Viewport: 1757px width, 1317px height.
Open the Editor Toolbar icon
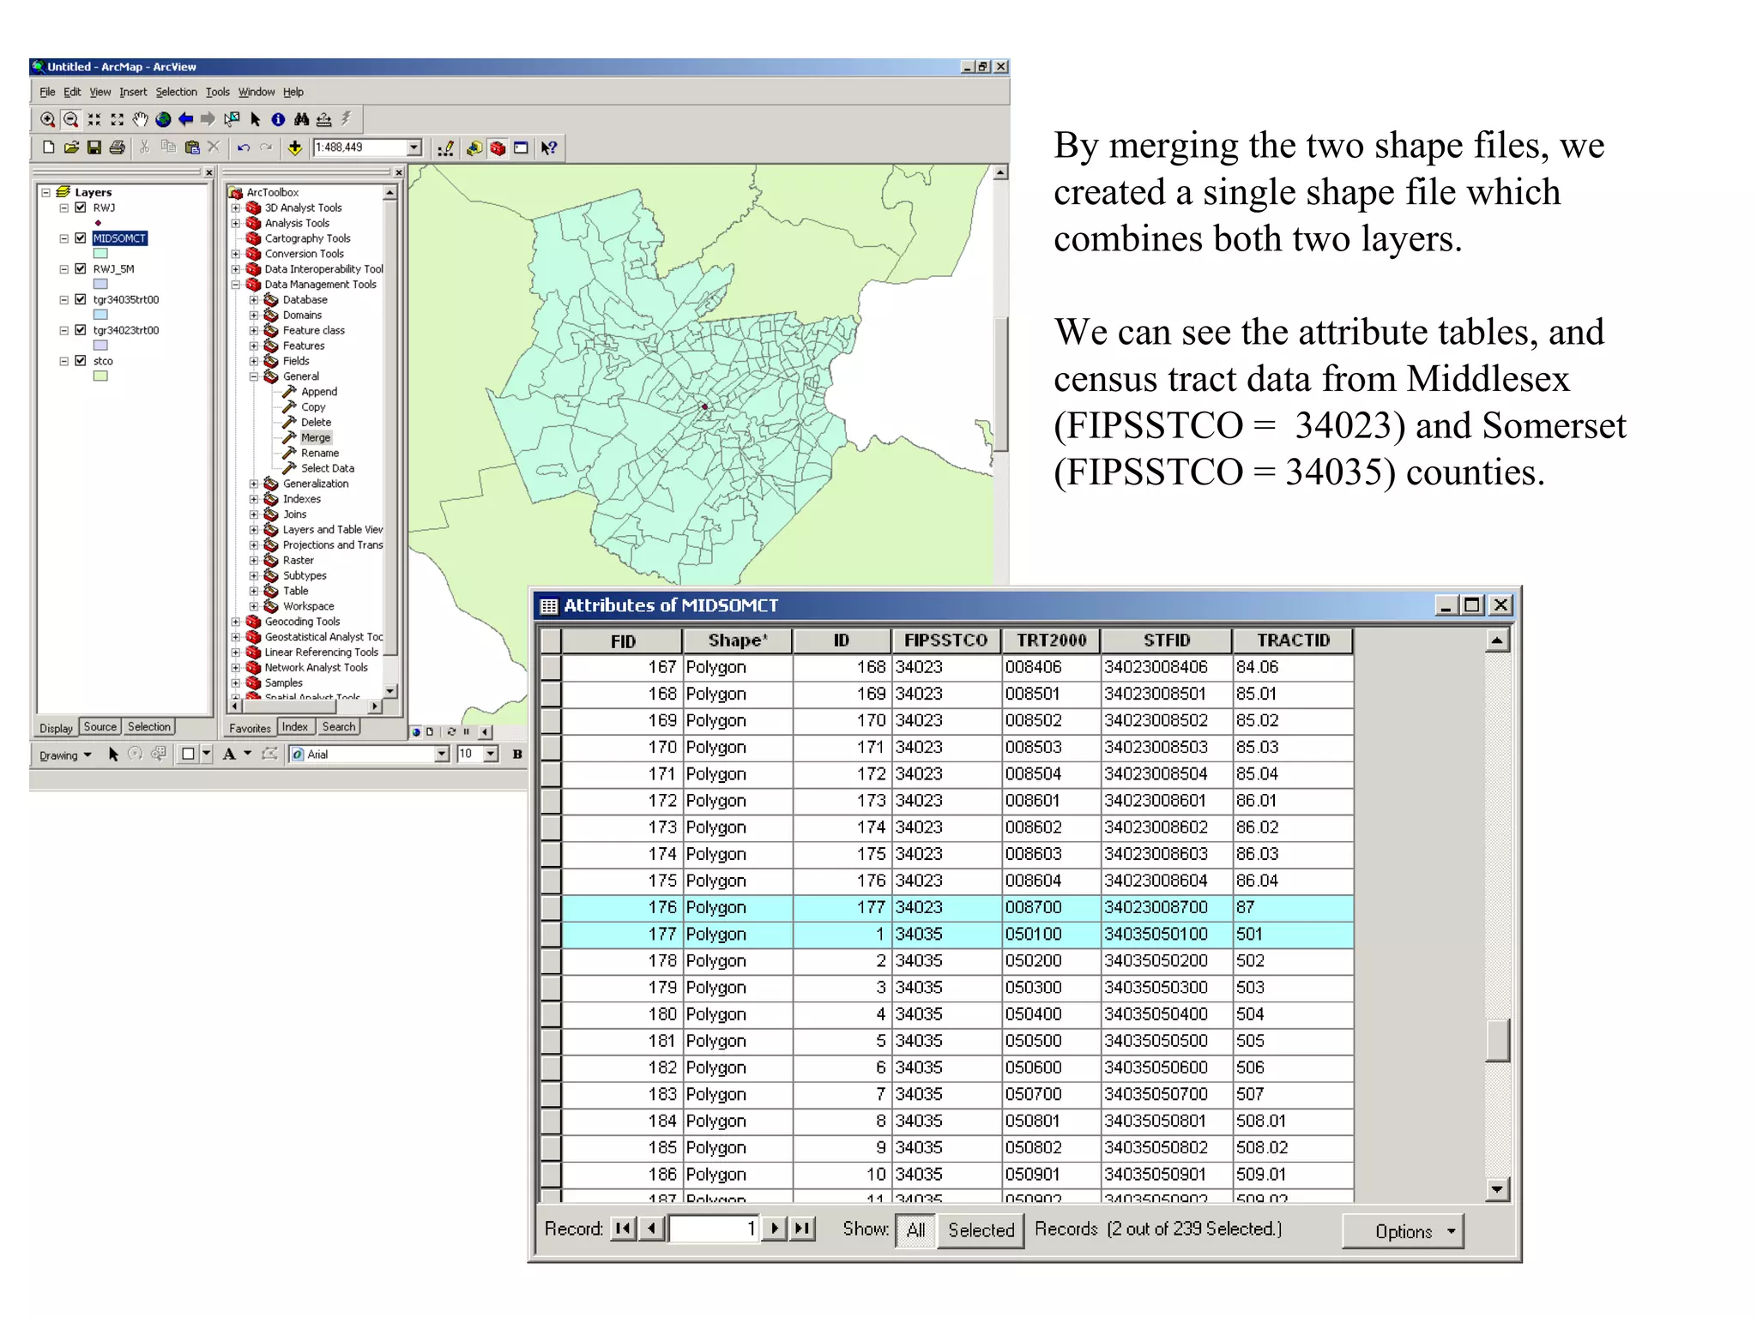[445, 148]
